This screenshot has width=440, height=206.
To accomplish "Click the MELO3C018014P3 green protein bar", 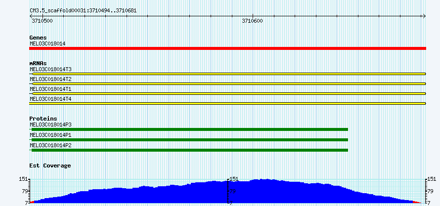I will click(x=188, y=129).
